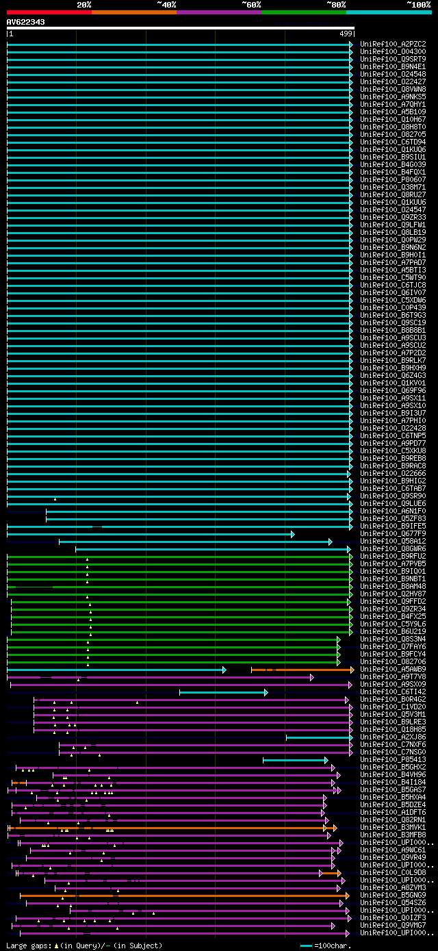This screenshot has width=438, height=951.
Task: Click the UniRef100_P85413 label
Action: (393, 760)
